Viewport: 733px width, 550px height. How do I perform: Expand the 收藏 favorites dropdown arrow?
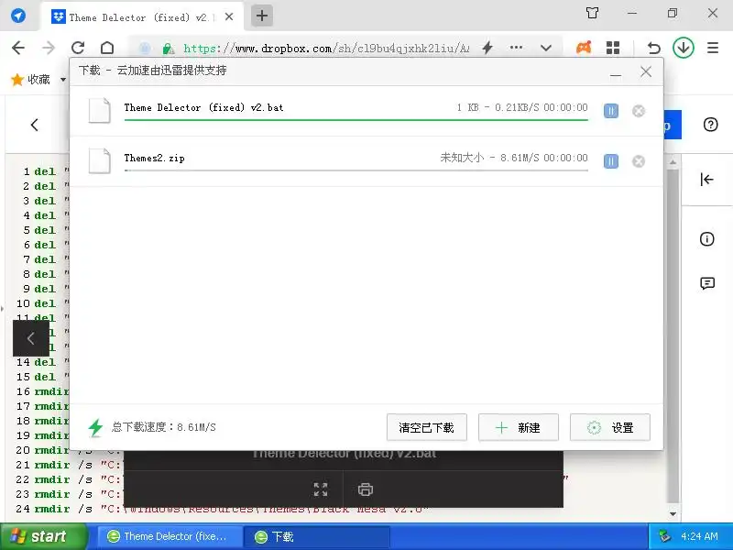point(63,80)
